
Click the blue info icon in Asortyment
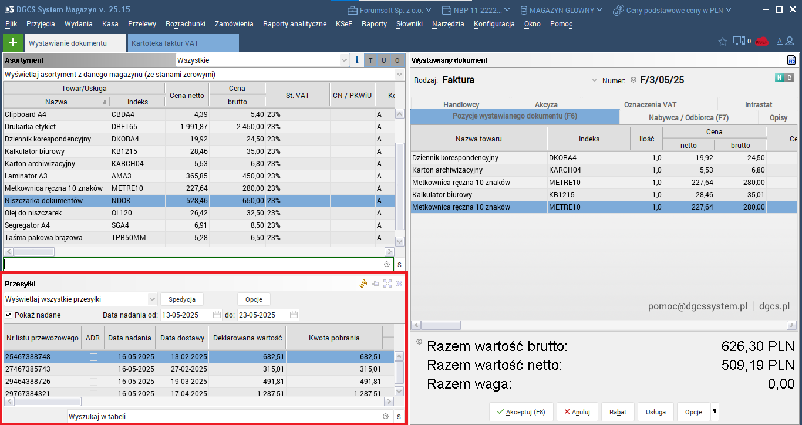[x=357, y=60]
